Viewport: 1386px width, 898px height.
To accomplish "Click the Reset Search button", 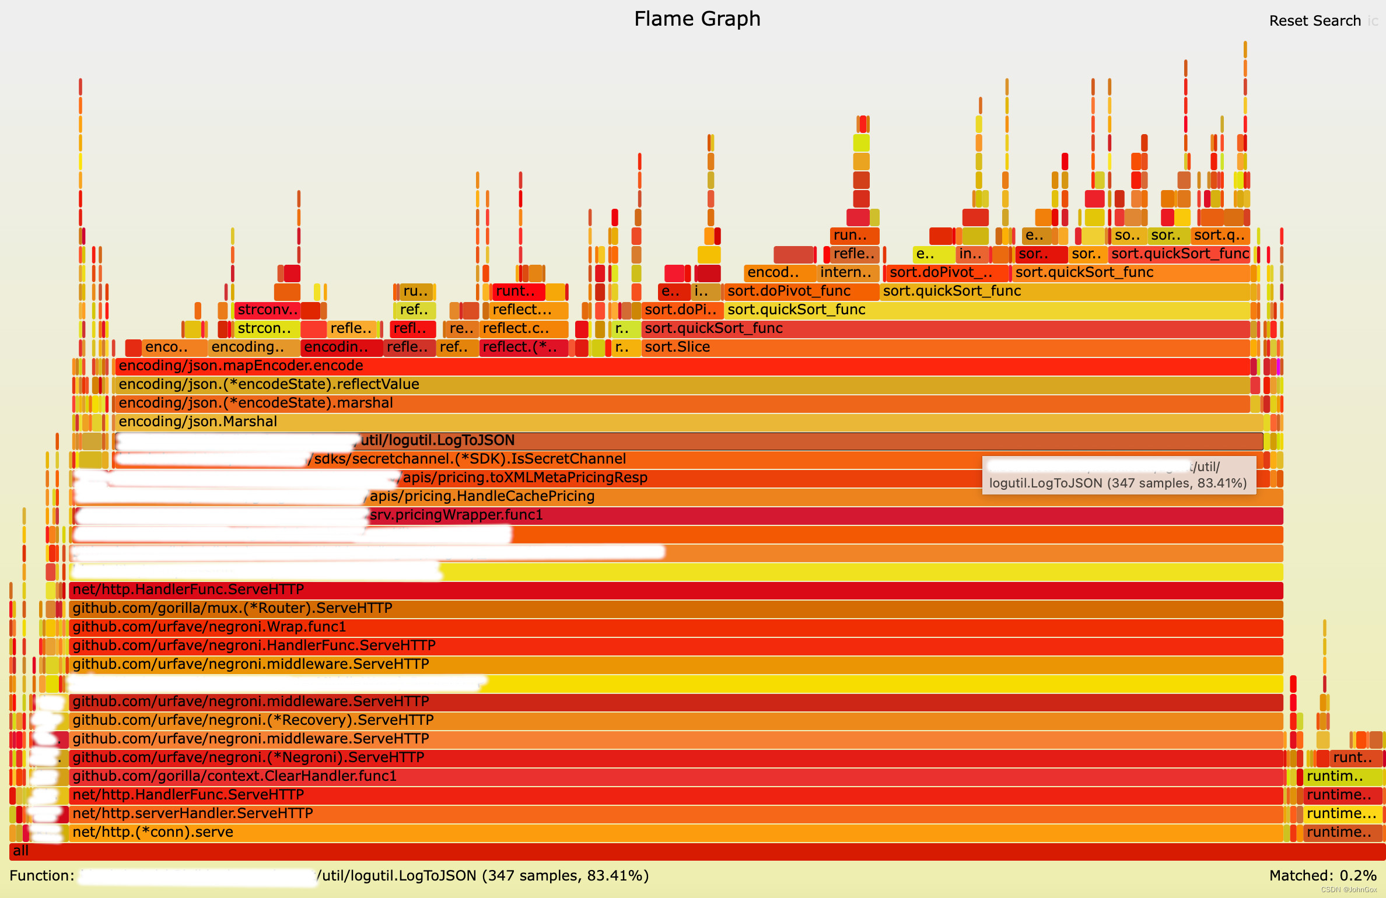I will pyautogui.click(x=1315, y=20).
